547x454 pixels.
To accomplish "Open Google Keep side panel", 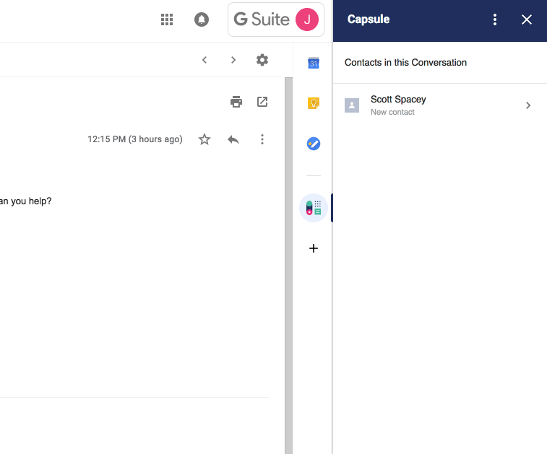I will point(314,103).
